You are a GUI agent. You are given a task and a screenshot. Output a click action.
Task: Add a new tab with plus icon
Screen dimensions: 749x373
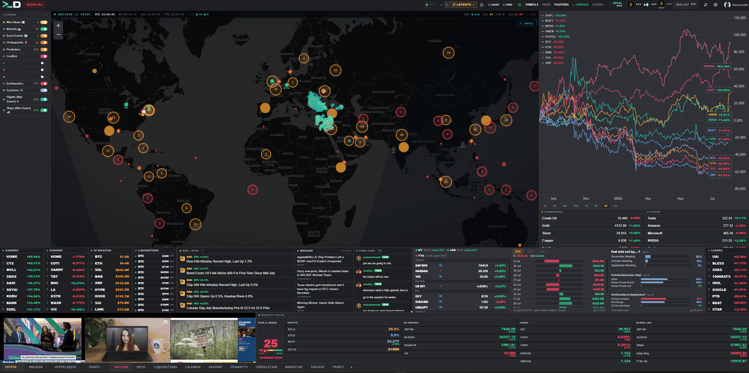tap(351, 367)
